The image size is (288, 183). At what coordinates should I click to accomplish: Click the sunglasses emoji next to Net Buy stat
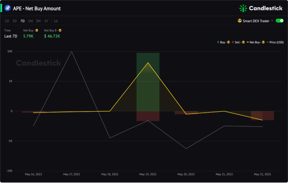click(x=37, y=30)
